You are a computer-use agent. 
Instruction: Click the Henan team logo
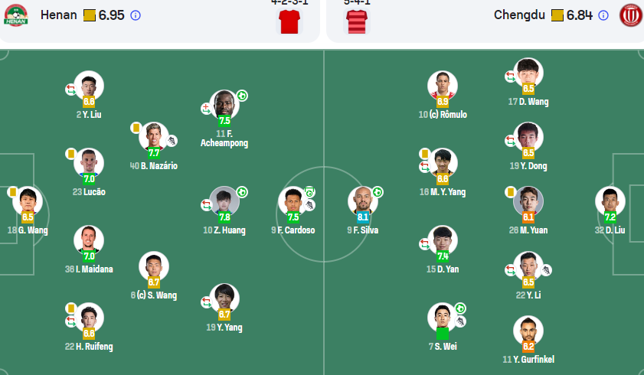click(15, 15)
